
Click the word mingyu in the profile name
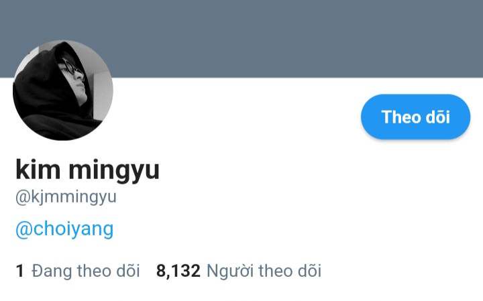[114, 172]
